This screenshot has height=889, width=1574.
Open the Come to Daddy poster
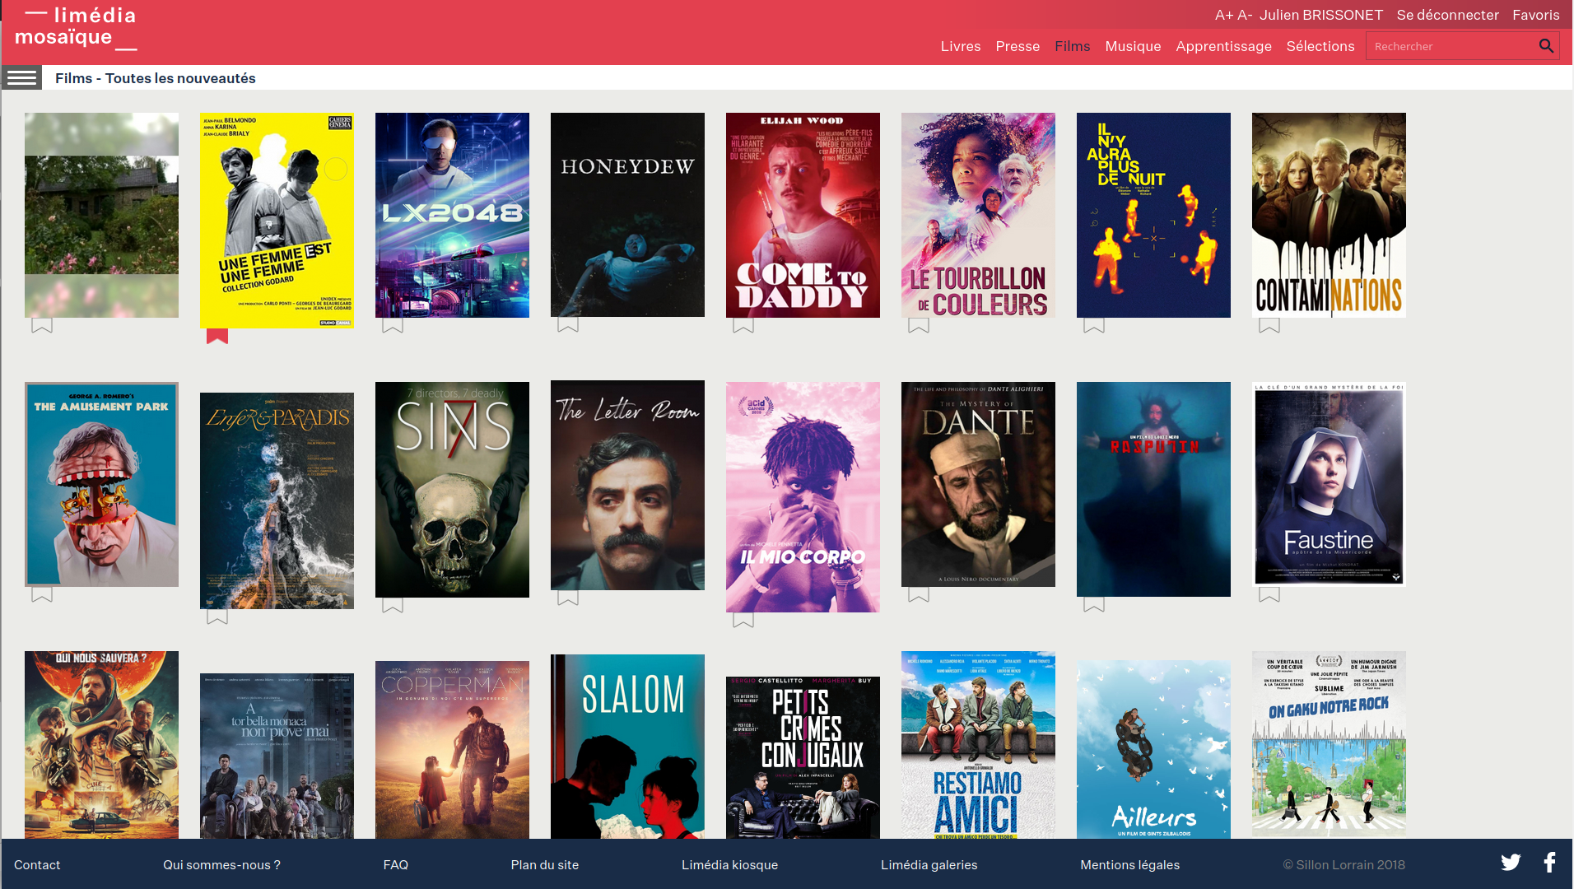(803, 215)
